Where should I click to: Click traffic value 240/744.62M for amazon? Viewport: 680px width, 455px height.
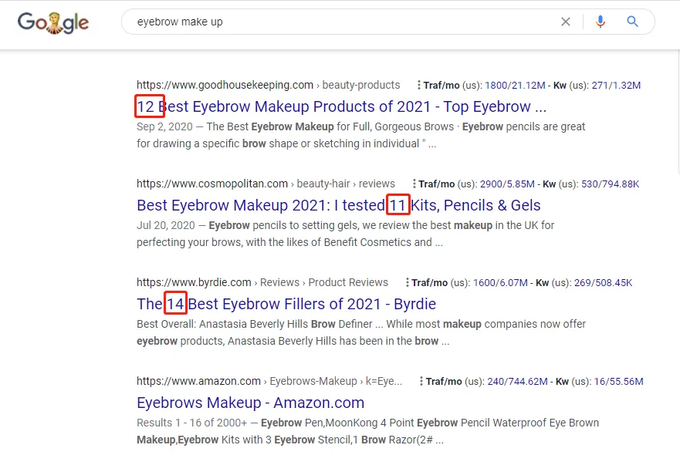coord(517,382)
